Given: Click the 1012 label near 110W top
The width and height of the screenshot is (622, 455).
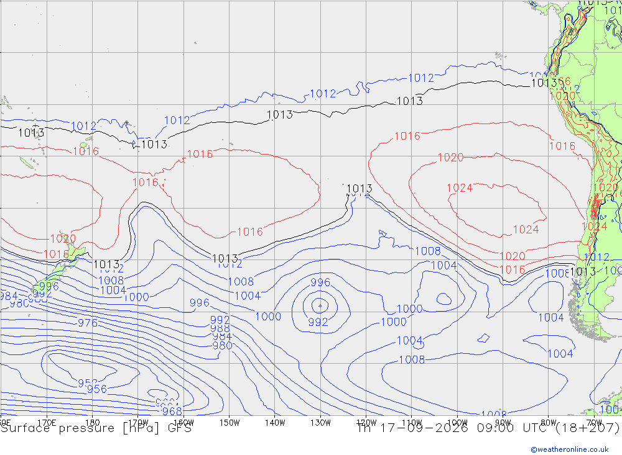Looking at the screenshot, I should point(421,78).
